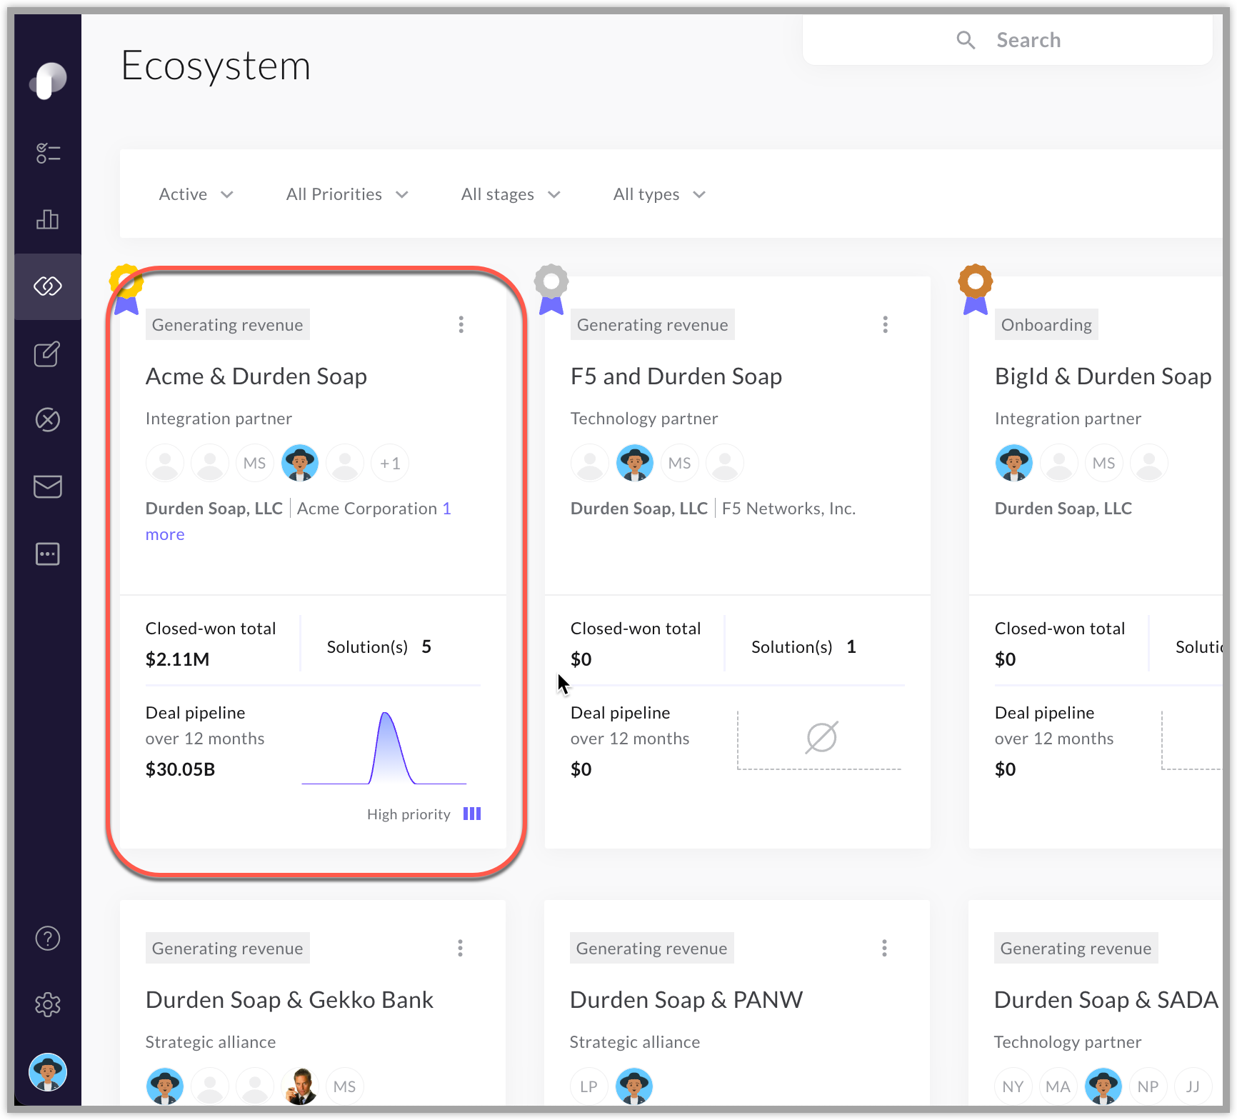Click Generating revenue tag on Acme card
This screenshot has width=1237, height=1120.
(228, 325)
